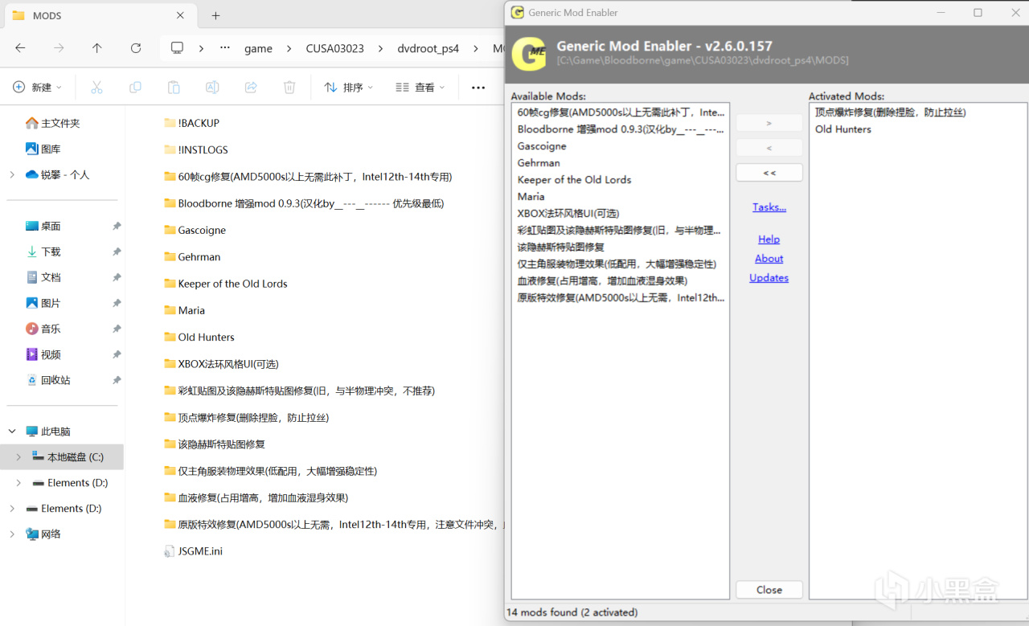This screenshot has width=1029, height=626.
Task: Click the Generic Mod Enabler title bar icon
Action: coord(517,13)
